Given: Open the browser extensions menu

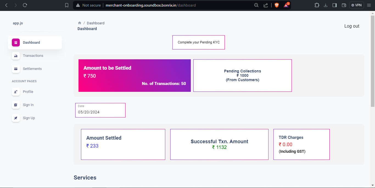Looking at the screenshot, I should [x=317, y=5].
